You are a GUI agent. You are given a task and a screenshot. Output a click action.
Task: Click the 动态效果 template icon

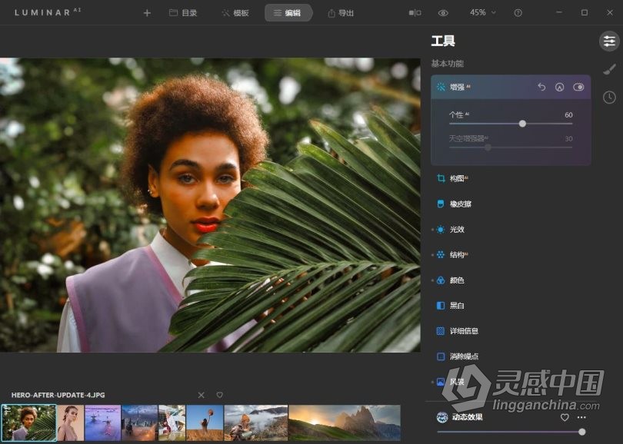coord(441,417)
